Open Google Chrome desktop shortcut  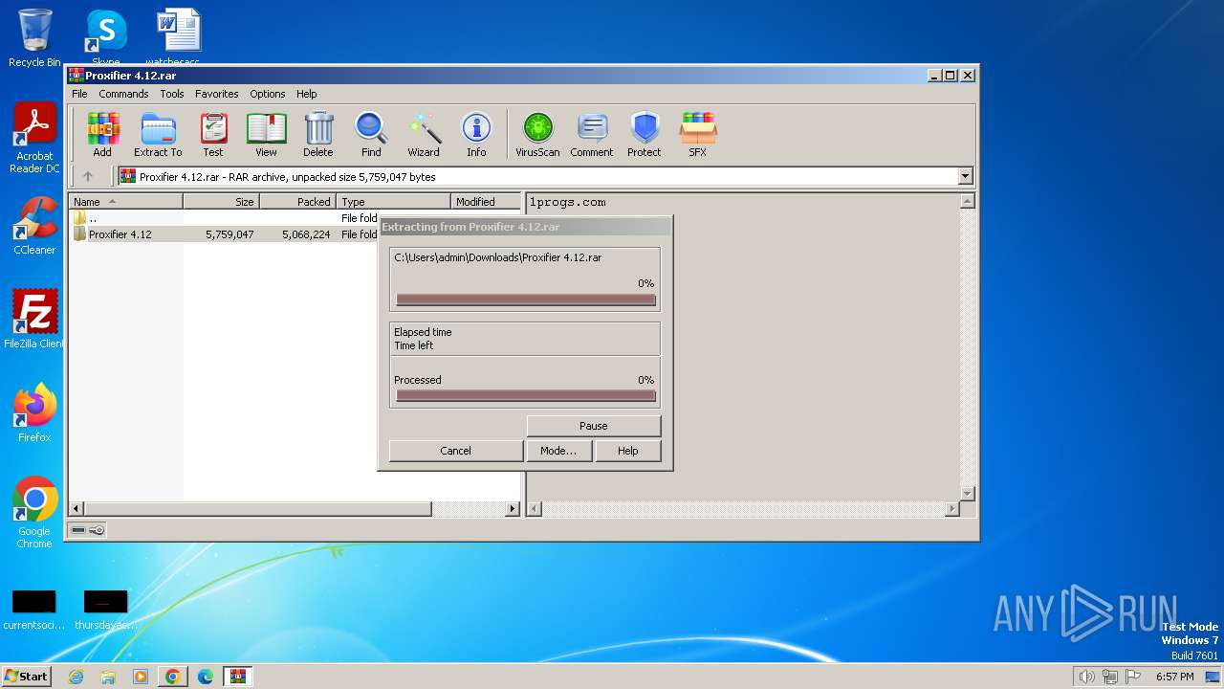tap(34, 513)
